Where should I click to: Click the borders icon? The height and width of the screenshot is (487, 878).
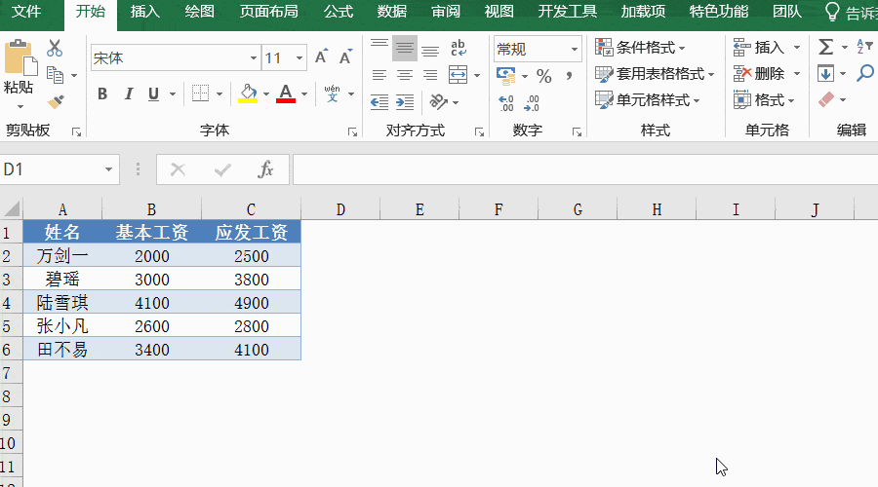(x=200, y=94)
